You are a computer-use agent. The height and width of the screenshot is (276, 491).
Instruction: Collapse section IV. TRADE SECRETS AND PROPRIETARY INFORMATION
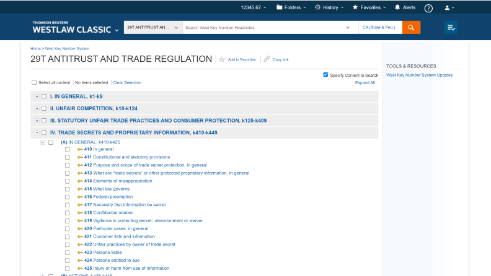coord(37,132)
